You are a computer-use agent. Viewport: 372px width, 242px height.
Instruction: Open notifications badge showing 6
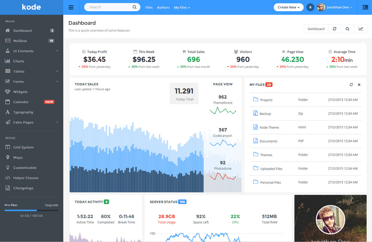pyautogui.click(x=310, y=7)
